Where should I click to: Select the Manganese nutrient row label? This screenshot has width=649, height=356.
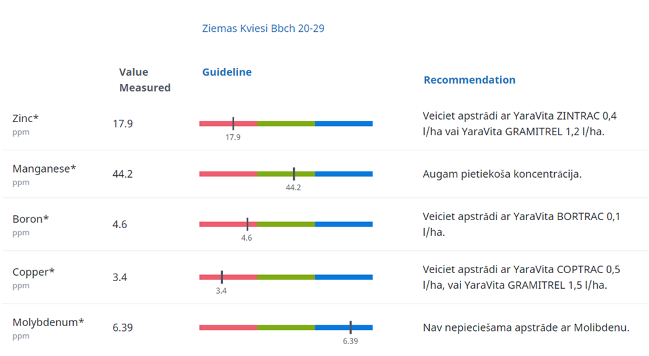coord(44,168)
